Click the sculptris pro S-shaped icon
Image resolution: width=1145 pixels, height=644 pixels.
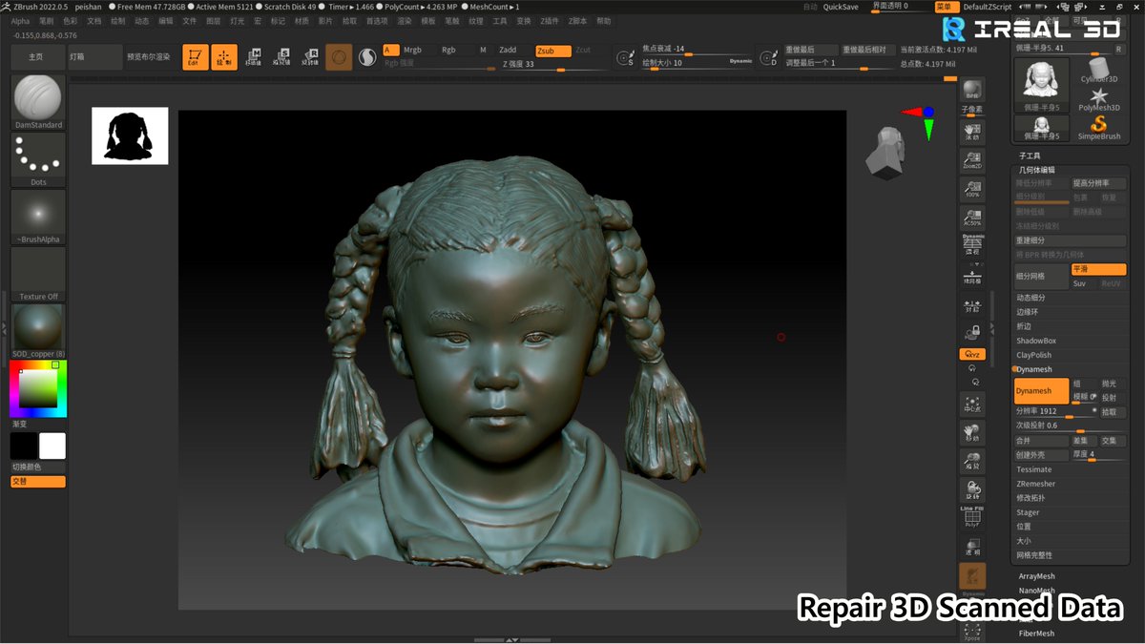(x=367, y=57)
